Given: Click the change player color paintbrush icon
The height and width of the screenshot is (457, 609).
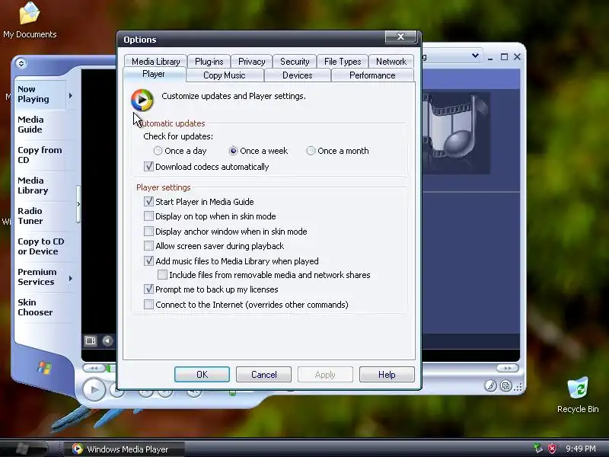Looking at the screenshot, I should (x=490, y=385).
